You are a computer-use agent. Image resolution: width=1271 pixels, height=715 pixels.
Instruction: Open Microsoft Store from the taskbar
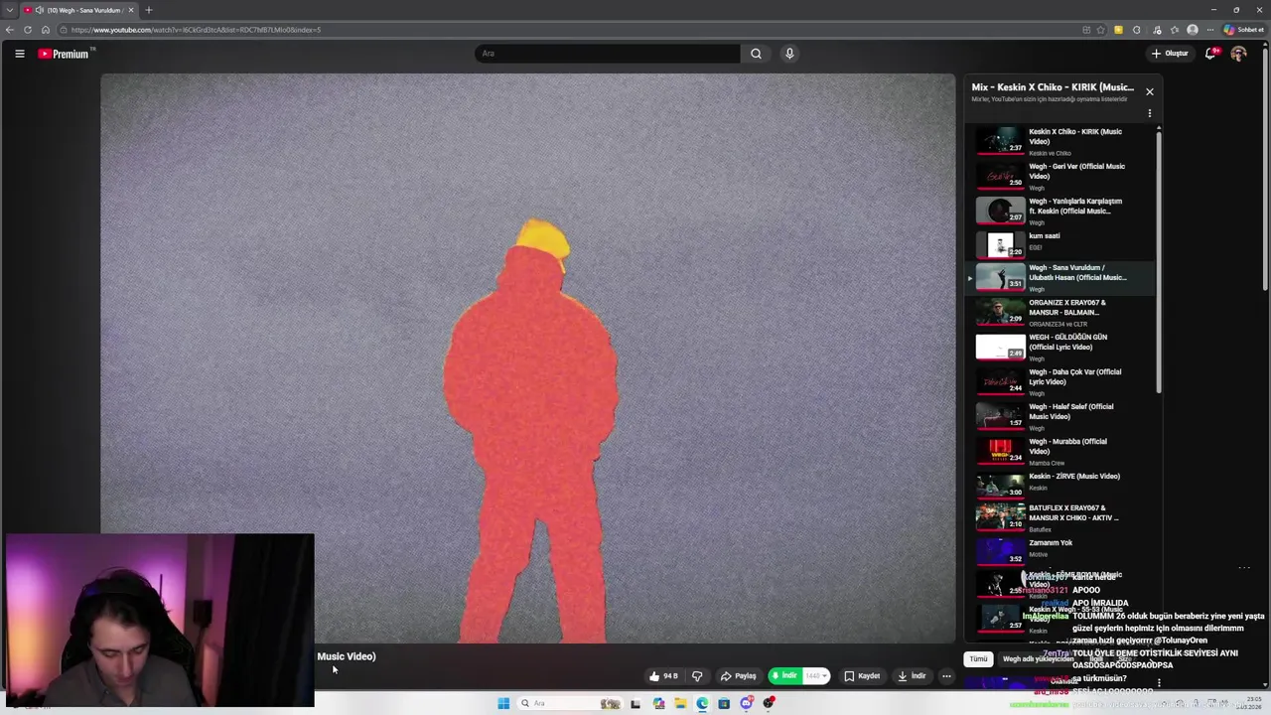point(724,703)
